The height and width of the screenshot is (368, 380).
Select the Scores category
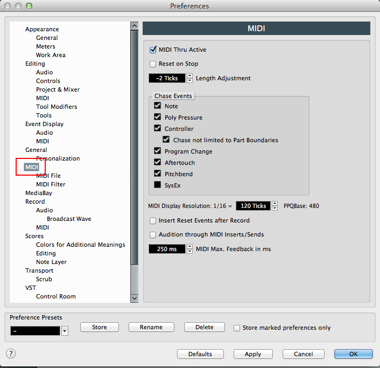click(34, 236)
